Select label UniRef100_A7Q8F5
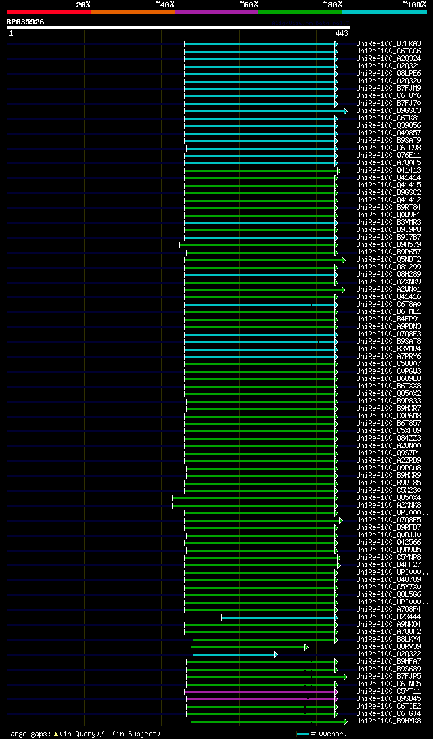Screen dimensions: 433x739 [x=389, y=520]
